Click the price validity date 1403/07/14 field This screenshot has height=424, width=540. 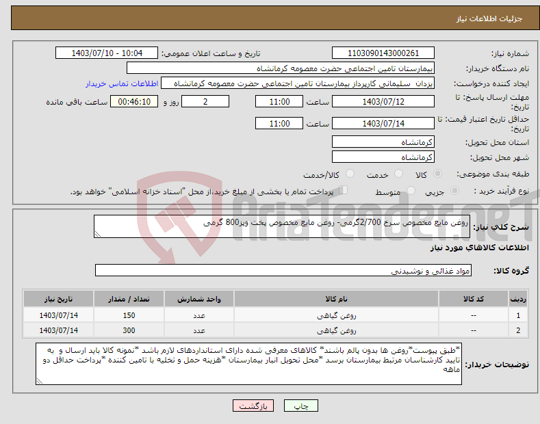(383, 123)
